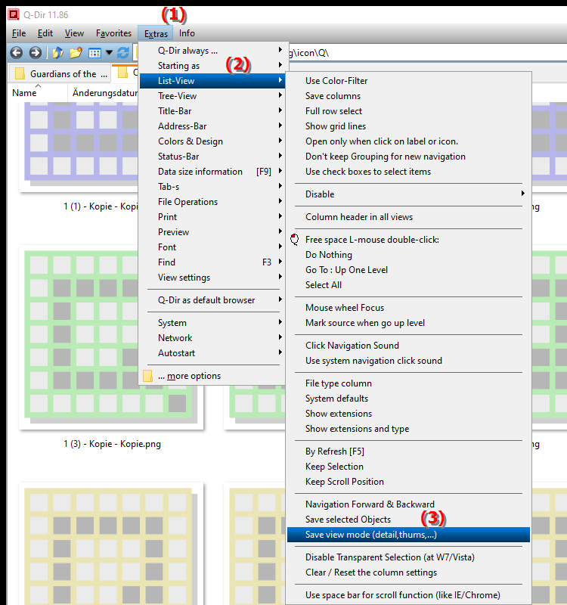This screenshot has height=605, width=567.
Task: Open the Extras menu
Action: point(156,33)
